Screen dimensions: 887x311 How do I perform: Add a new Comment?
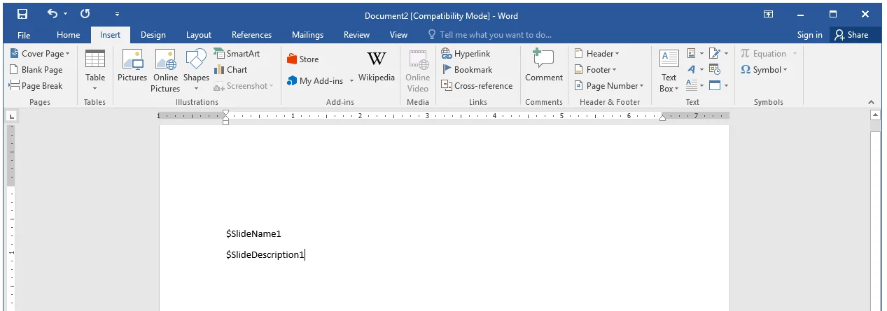544,67
